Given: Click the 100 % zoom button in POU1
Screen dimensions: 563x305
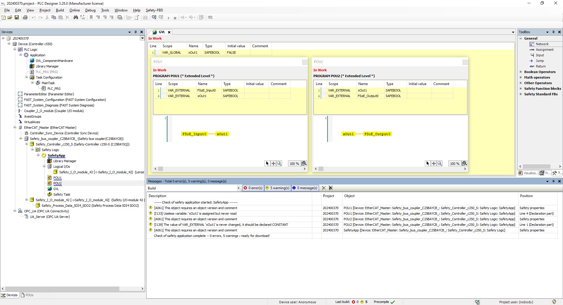Looking at the screenshot, I should 294,163.
